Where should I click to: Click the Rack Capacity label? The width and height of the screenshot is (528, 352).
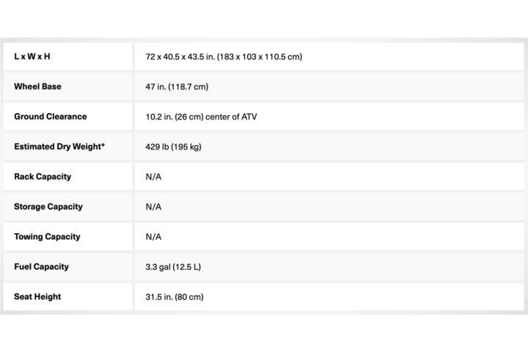click(43, 177)
